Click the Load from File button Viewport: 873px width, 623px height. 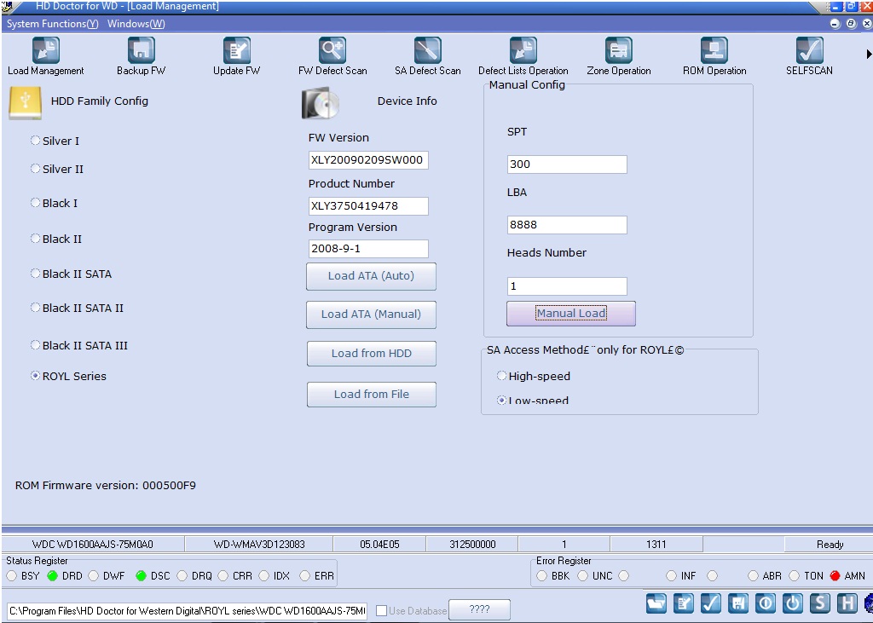372,395
